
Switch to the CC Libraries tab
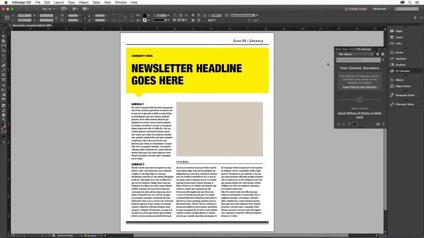click(364, 49)
